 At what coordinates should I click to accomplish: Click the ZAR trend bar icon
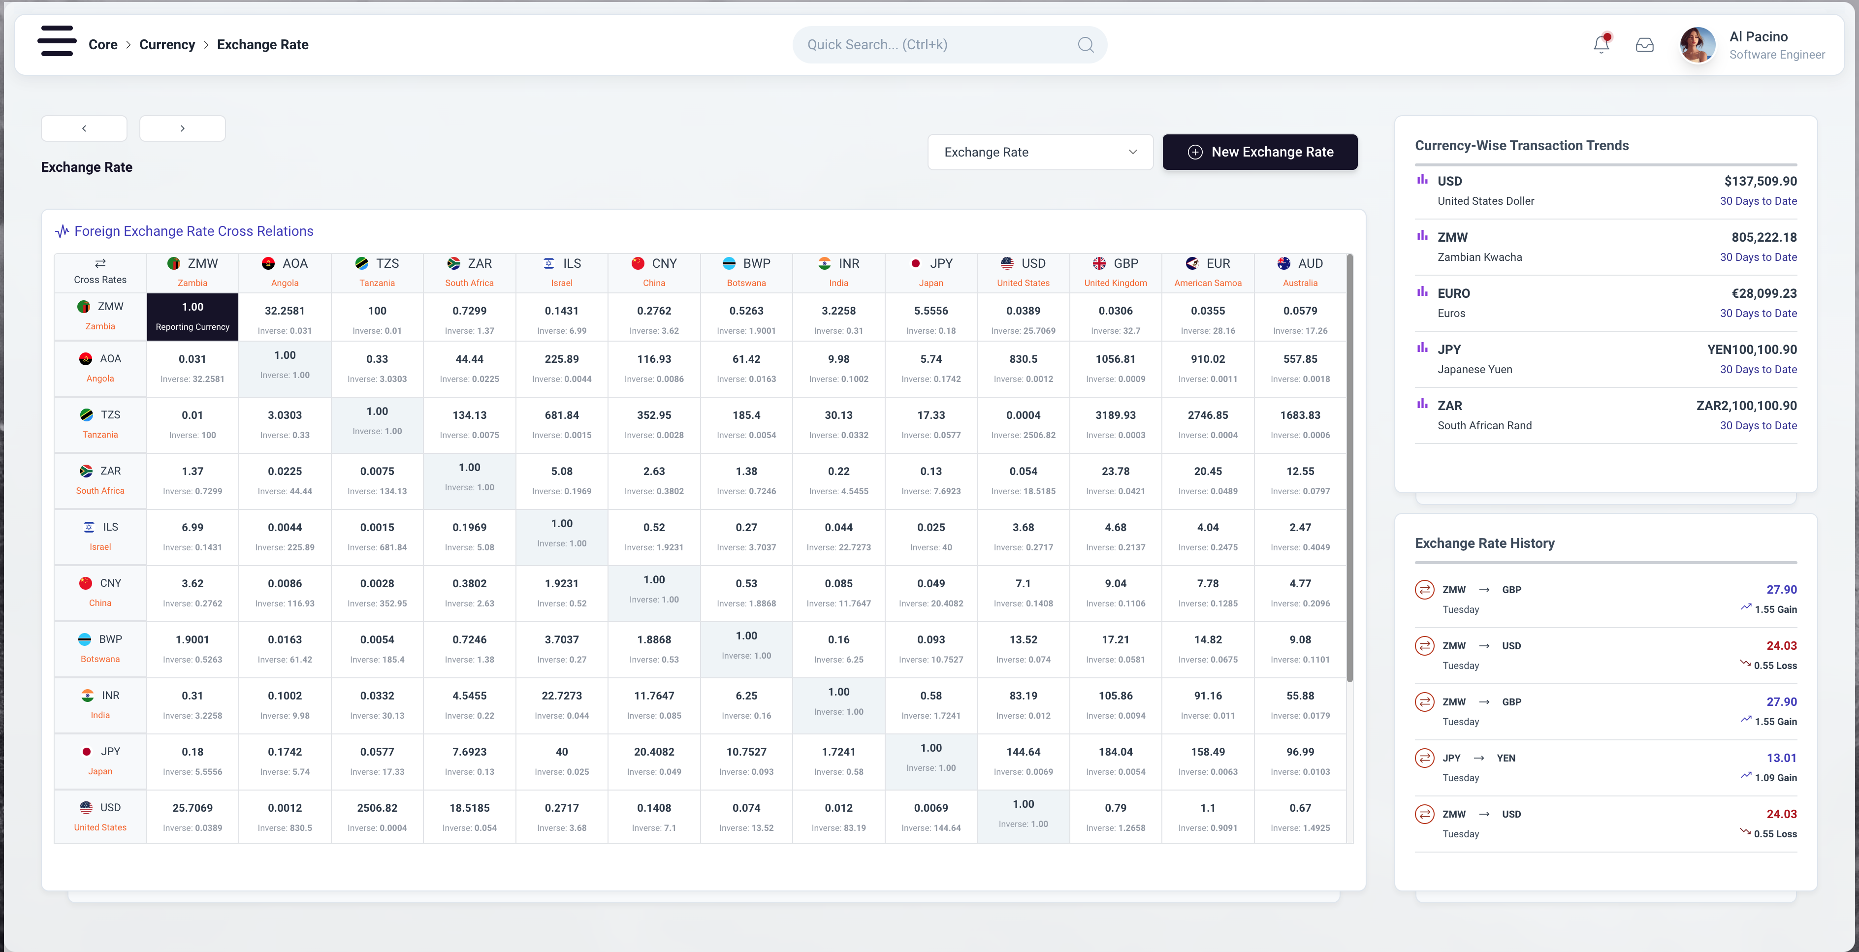click(1422, 404)
